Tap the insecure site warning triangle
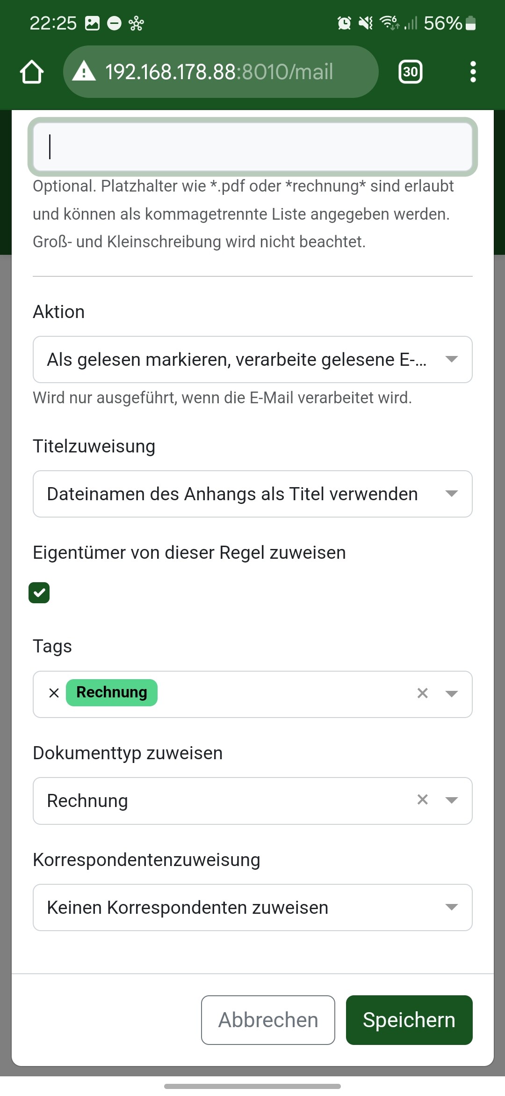The width and height of the screenshot is (505, 1096). tap(84, 71)
